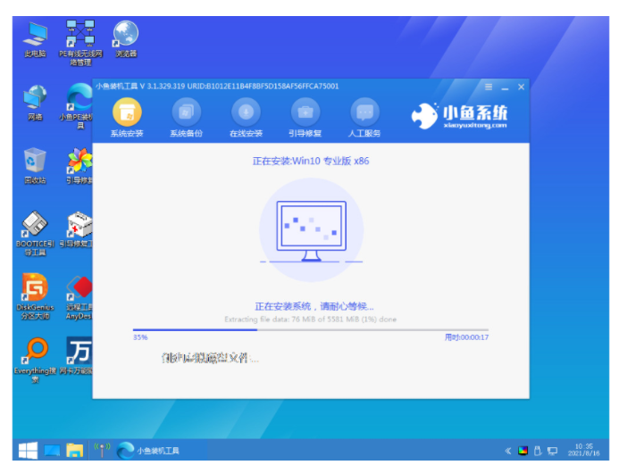Image resolution: width=619 pixels, height=465 pixels.
Task: Open File Explorer from the taskbar
Action: (x=74, y=449)
